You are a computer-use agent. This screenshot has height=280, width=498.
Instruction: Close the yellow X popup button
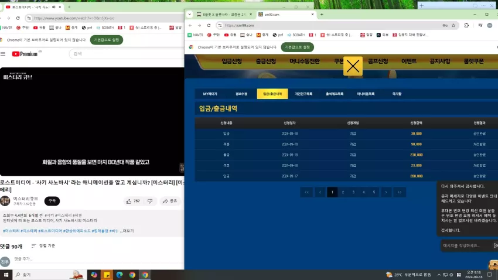(x=353, y=66)
